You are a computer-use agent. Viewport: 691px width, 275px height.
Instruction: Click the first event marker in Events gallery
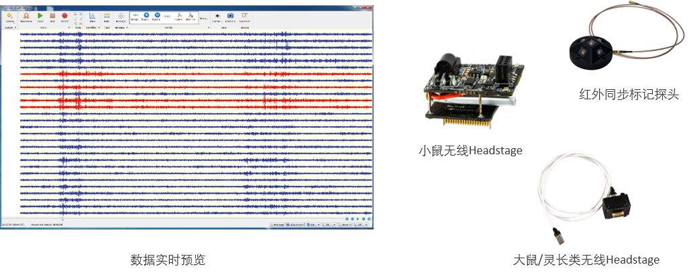click(135, 16)
